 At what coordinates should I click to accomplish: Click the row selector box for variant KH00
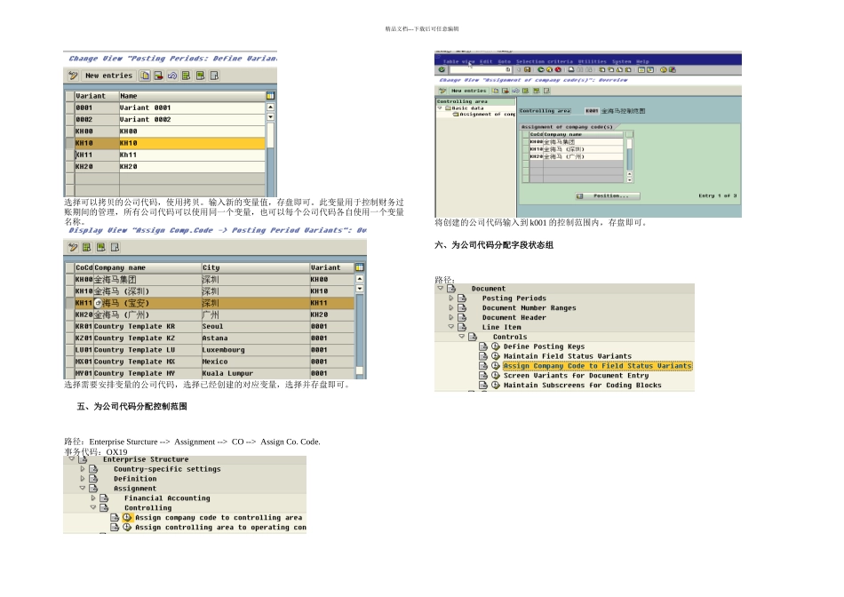[x=69, y=131]
